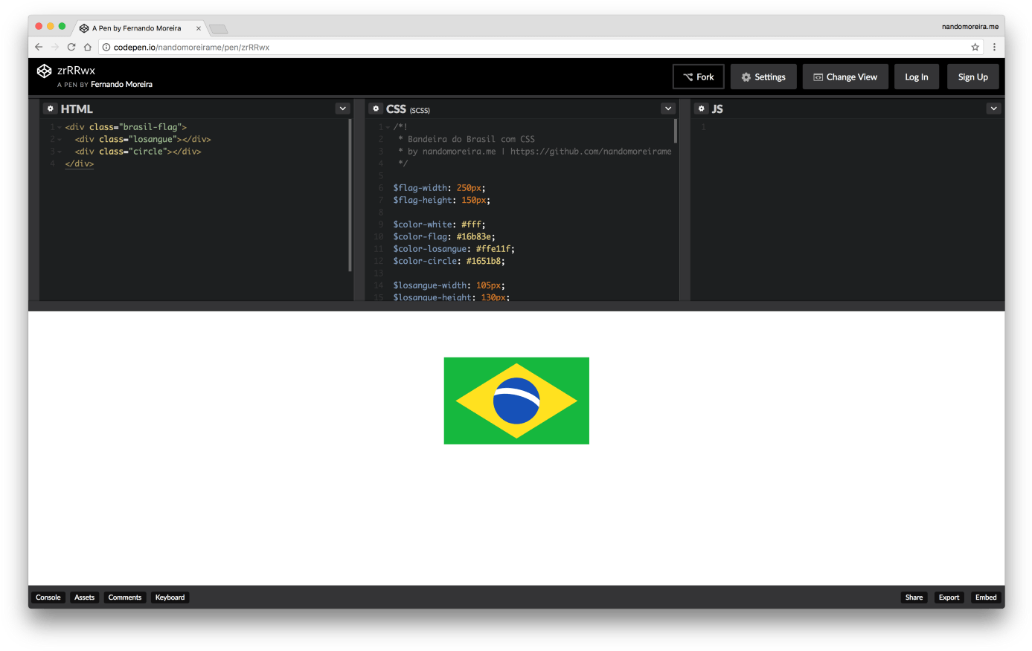Click the browser forward arrow
Viewport: 1032px width, 651px height.
click(55, 47)
